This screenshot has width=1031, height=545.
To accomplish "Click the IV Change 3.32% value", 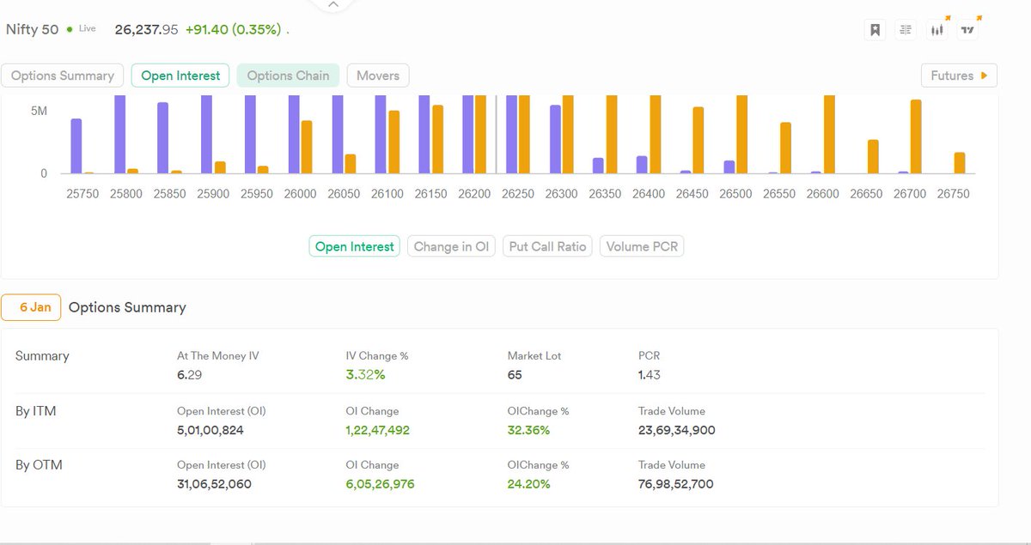I will [x=365, y=375].
